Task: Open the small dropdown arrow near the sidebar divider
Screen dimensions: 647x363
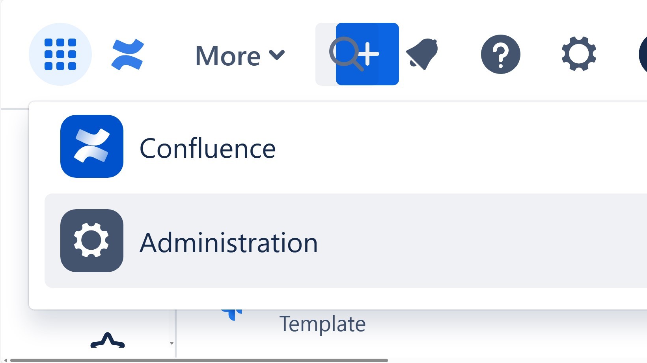Action: pos(172,343)
